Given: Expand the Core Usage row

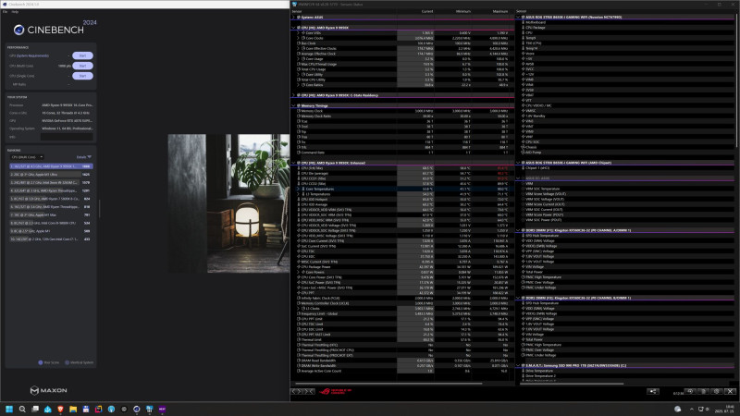Looking at the screenshot, I should (x=298, y=59).
